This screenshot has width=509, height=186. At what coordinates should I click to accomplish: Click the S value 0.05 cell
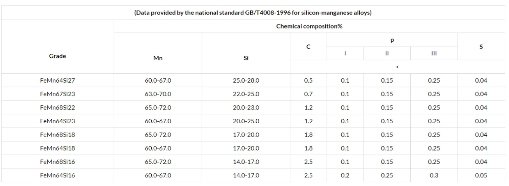tap(481, 175)
